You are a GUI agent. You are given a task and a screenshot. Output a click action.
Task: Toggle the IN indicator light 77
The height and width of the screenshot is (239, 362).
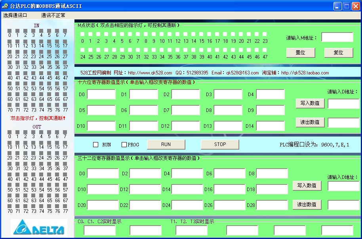(x=65, y=105)
